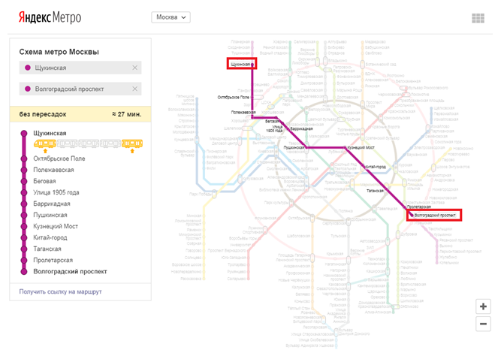This screenshot has width=501, height=353.
Task: Zoom in the metro map
Action: pyautogui.click(x=483, y=306)
